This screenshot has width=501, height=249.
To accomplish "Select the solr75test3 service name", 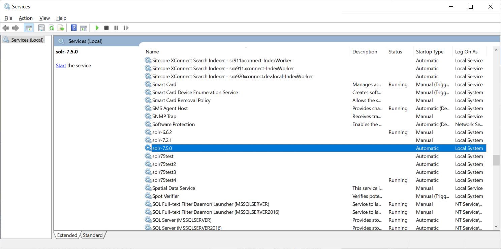I will pyautogui.click(x=164, y=172).
